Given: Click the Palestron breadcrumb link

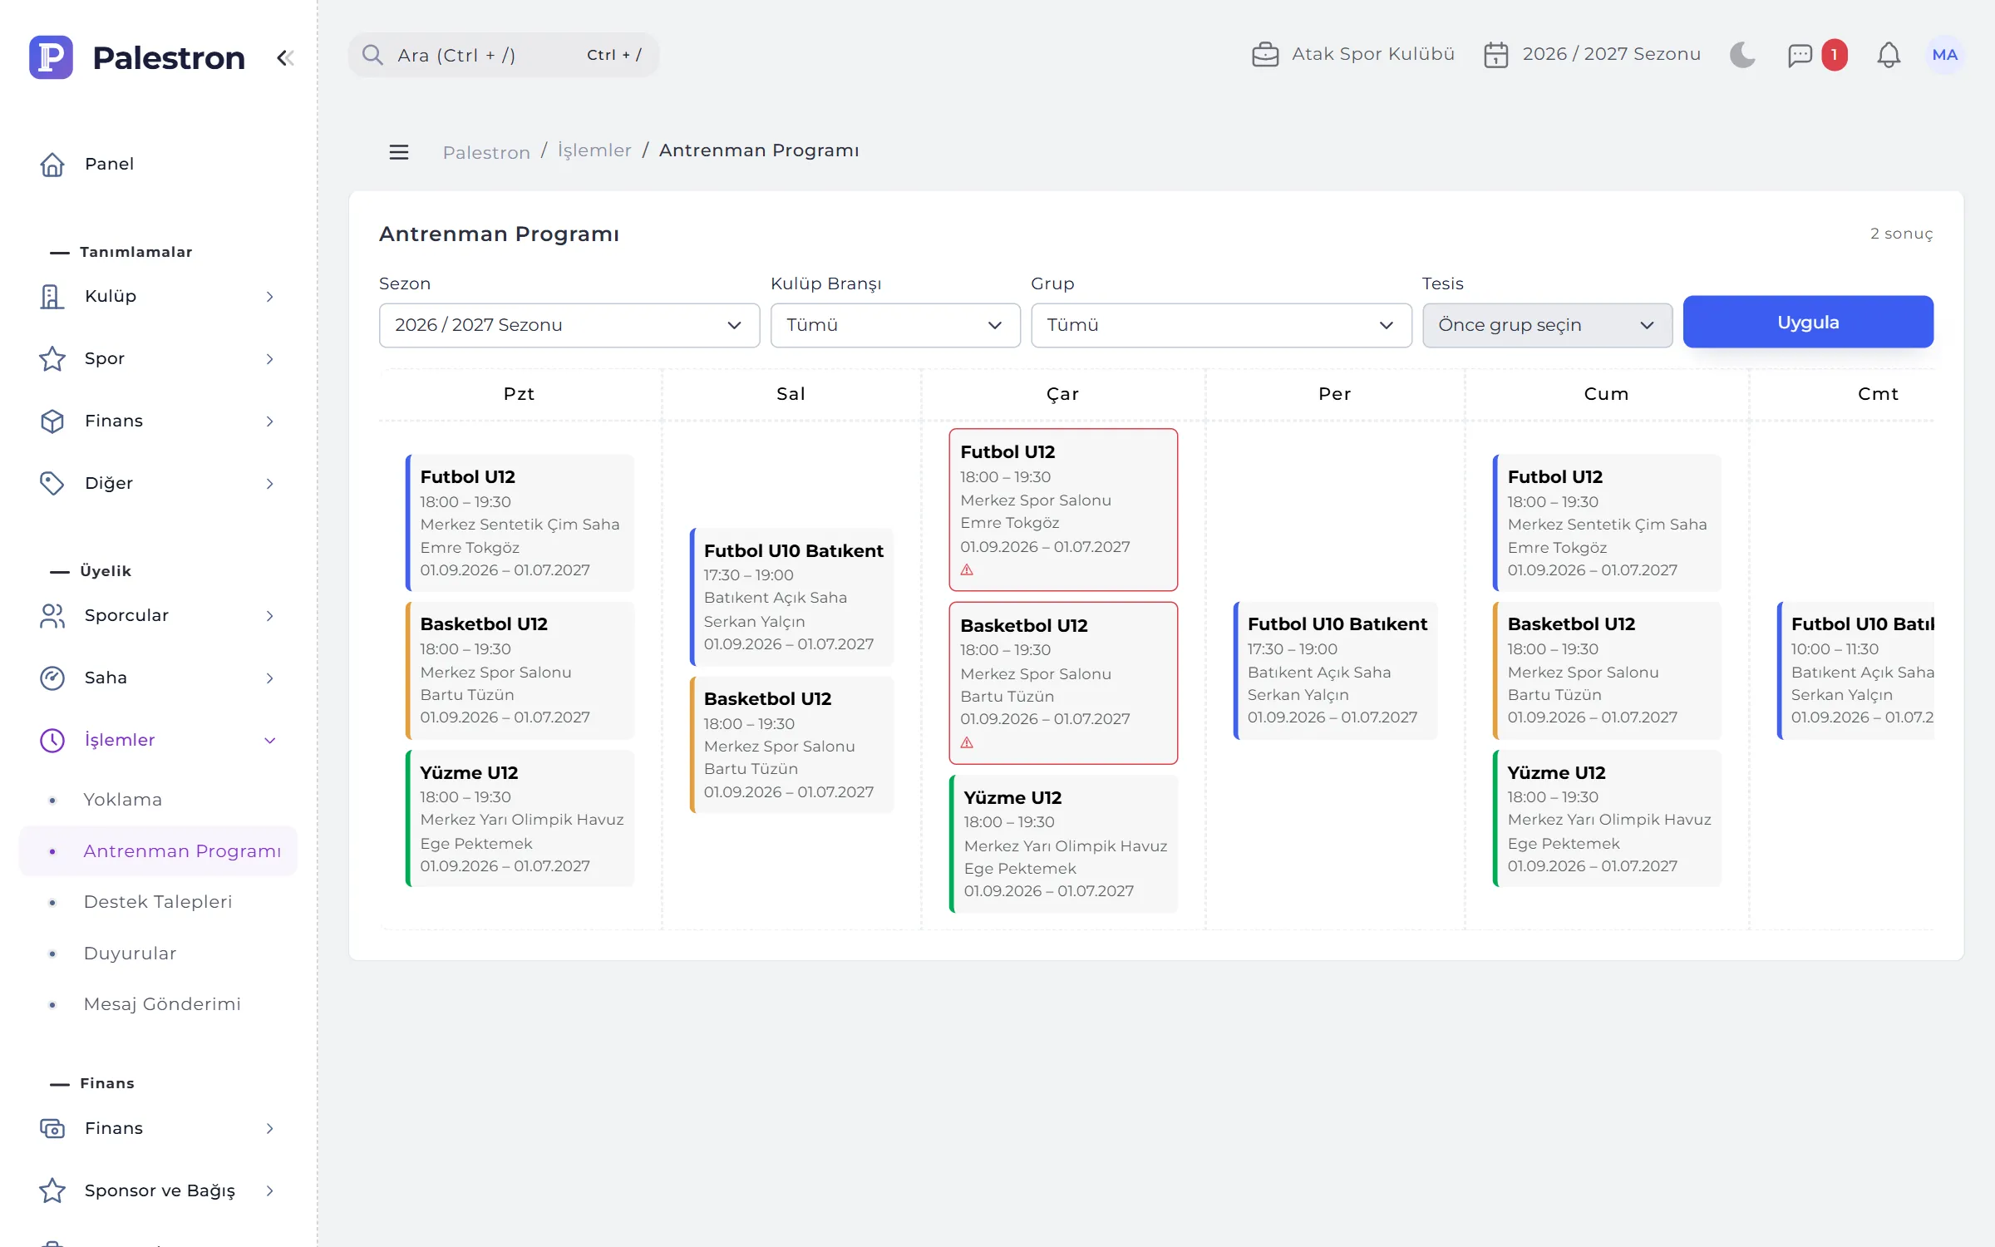Looking at the screenshot, I should [486, 152].
